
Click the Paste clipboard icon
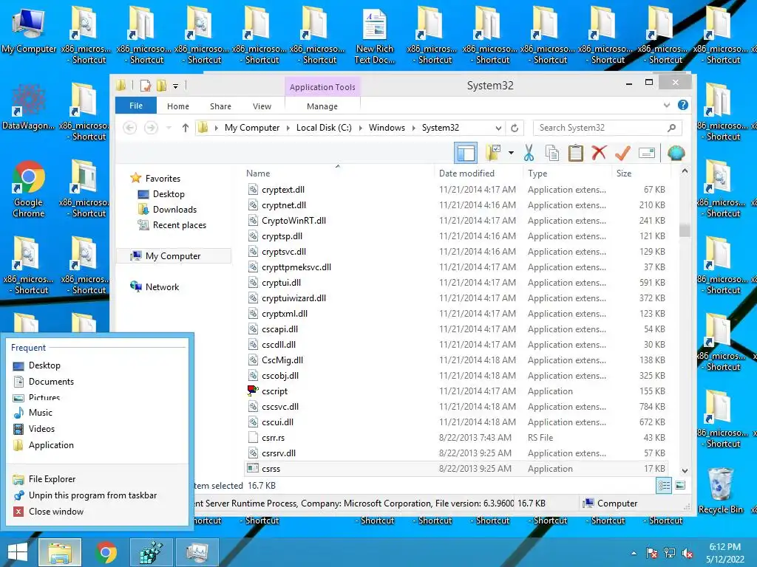[x=575, y=154]
